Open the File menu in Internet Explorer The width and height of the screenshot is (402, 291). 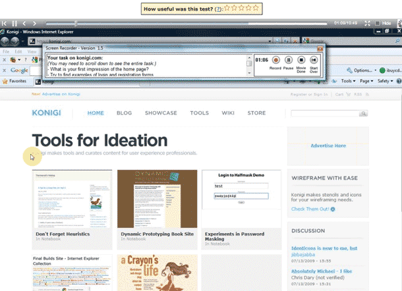6,51
